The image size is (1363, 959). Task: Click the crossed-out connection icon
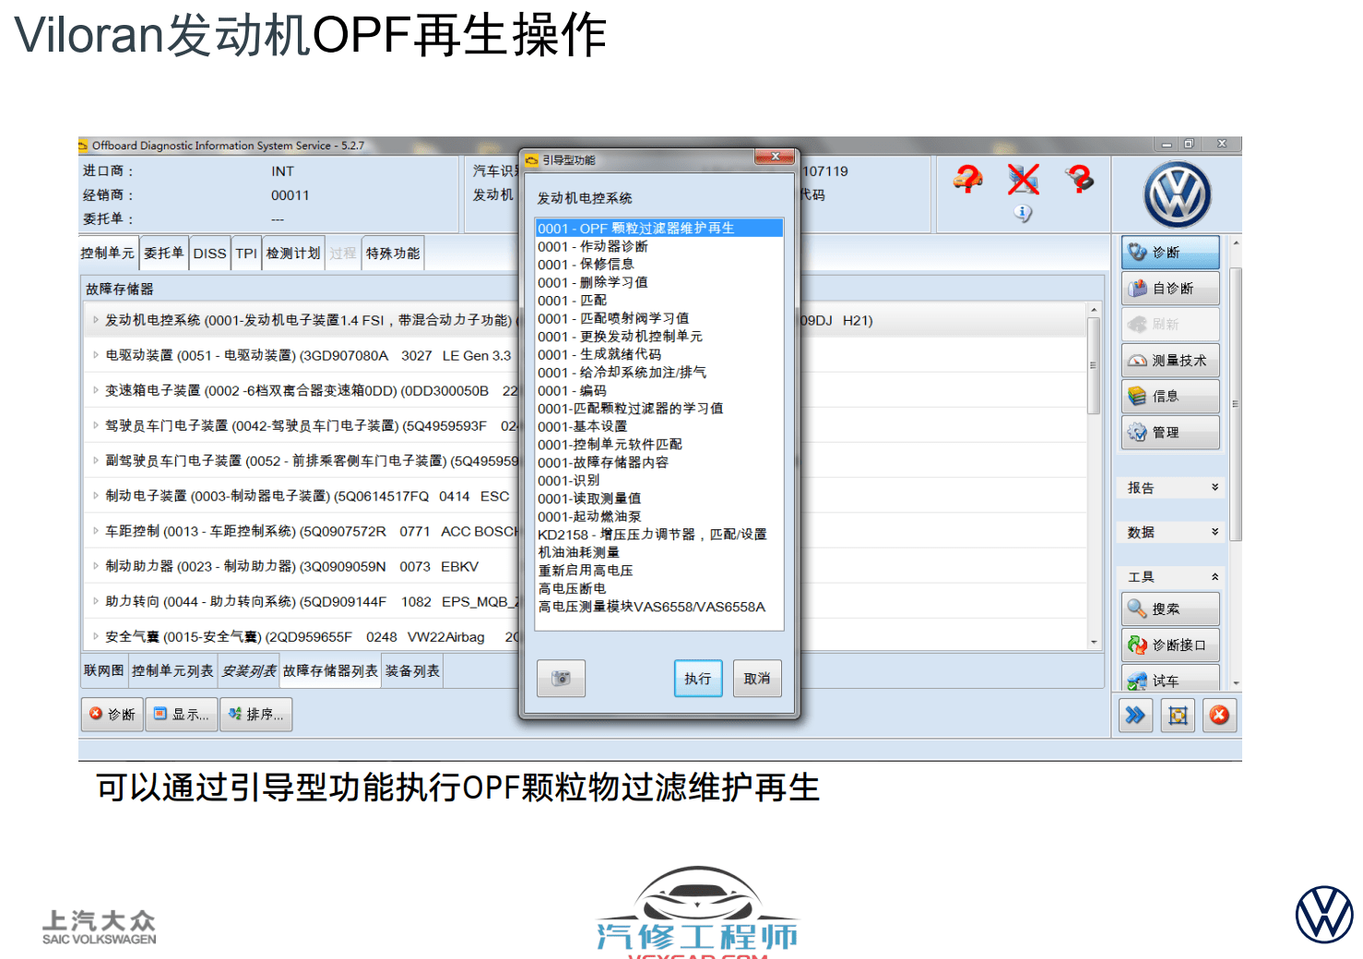(x=1023, y=179)
